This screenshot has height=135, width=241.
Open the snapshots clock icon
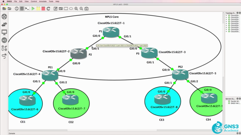[x=17, y=9]
